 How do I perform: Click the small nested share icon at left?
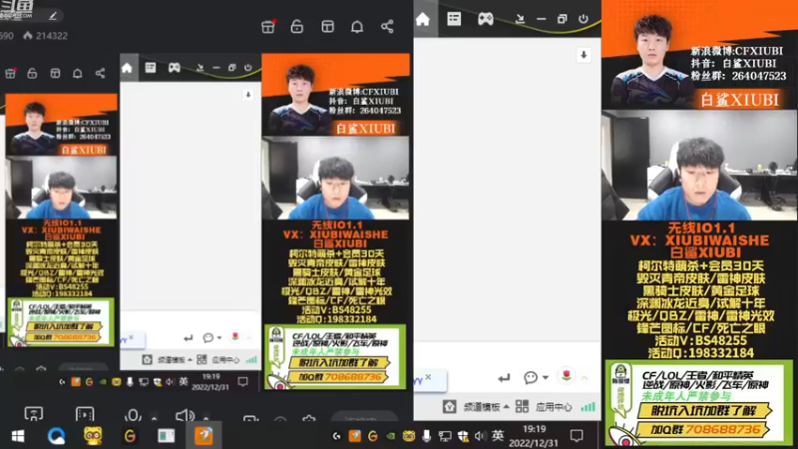point(101,73)
